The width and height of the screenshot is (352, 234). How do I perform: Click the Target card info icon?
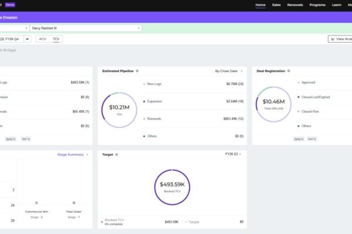coord(117,154)
